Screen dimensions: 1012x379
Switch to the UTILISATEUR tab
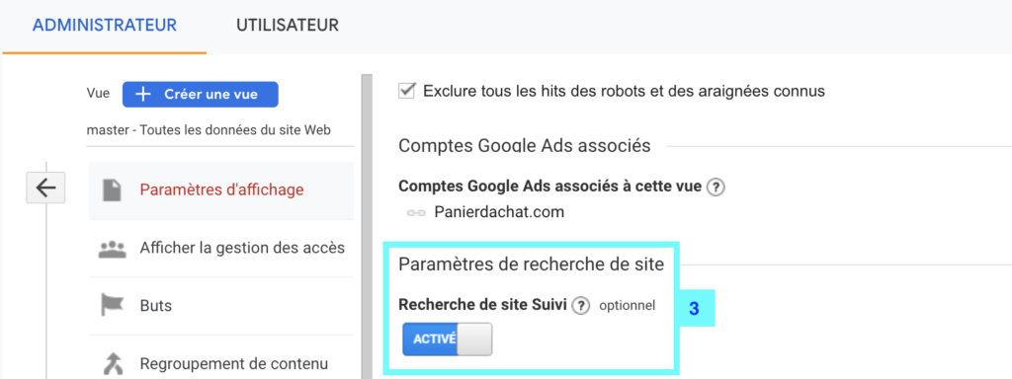pyautogui.click(x=288, y=25)
